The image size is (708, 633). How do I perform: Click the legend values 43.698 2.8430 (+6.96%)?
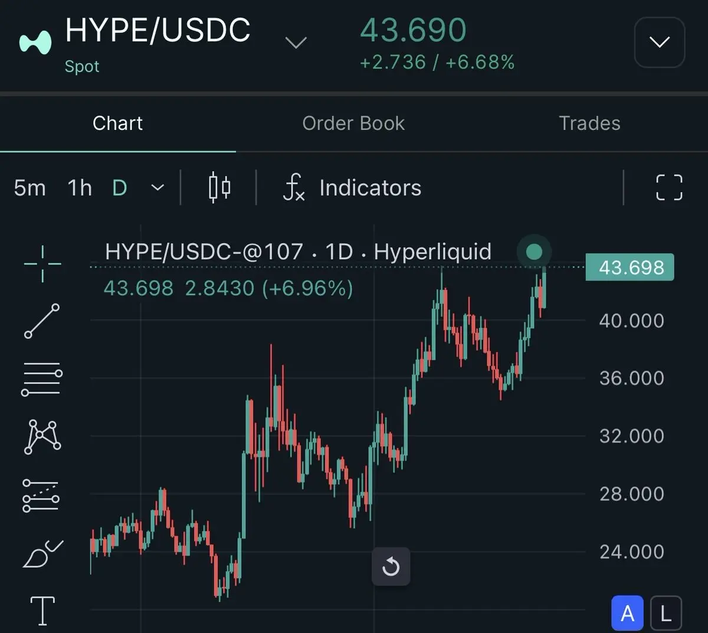pos(228,288)
